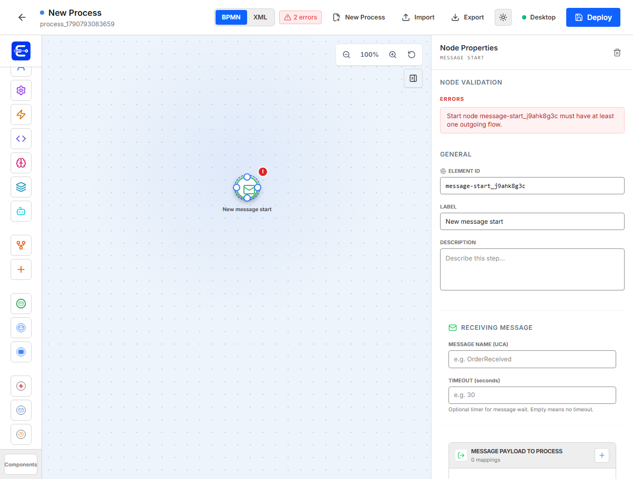Select the purple gear task node

(21, 90)
